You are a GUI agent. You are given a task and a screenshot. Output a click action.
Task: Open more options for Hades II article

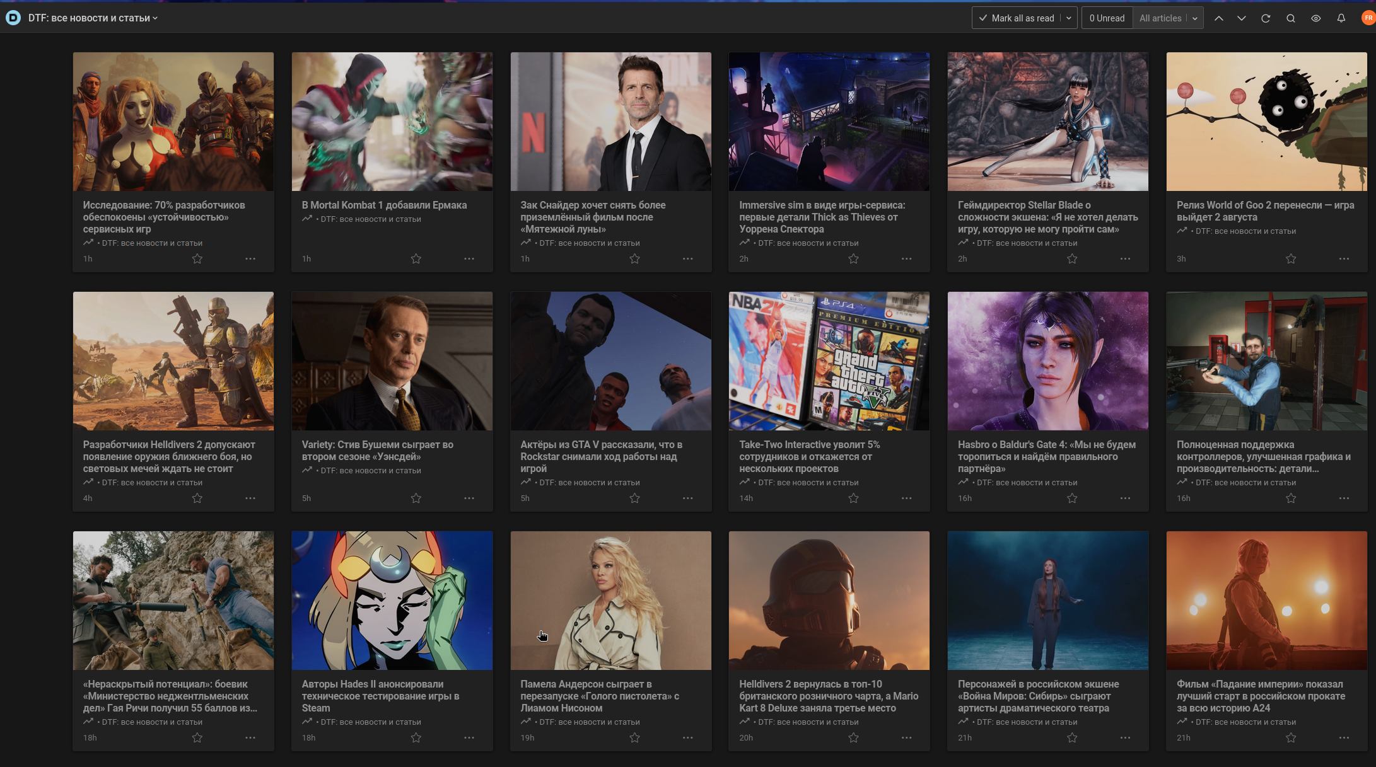pos(469,738)
